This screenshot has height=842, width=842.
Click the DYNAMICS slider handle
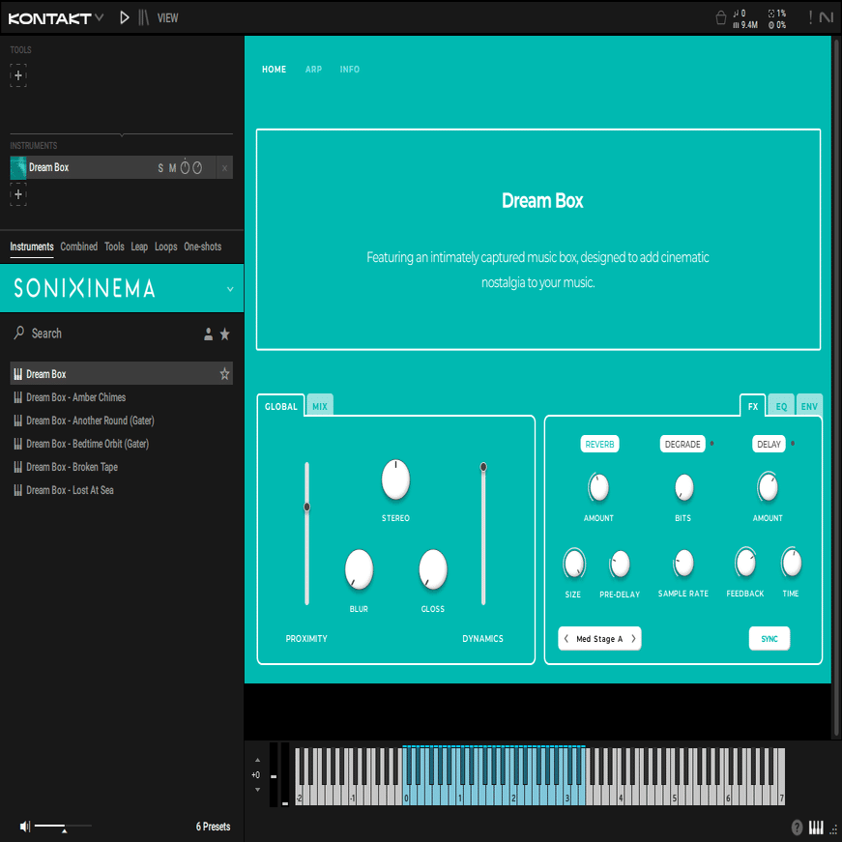pos(483,467)
